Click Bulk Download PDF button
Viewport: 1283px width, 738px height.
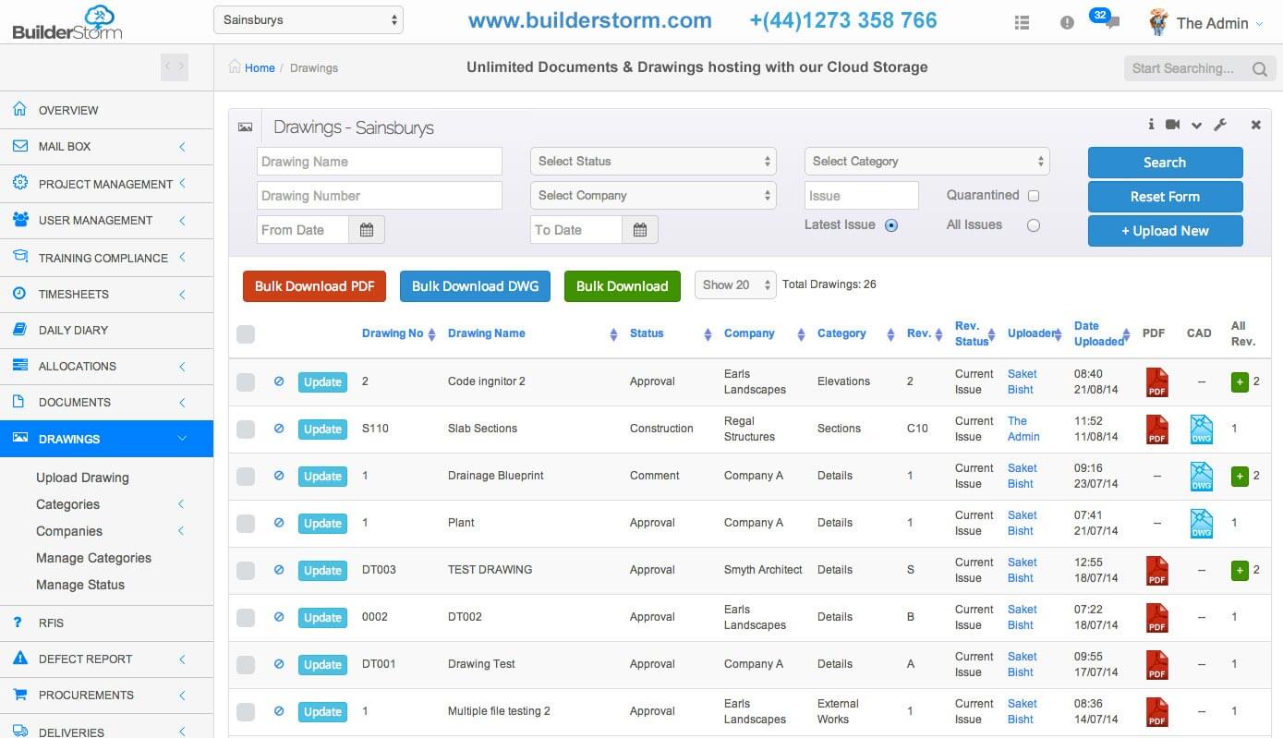(314, 286)
